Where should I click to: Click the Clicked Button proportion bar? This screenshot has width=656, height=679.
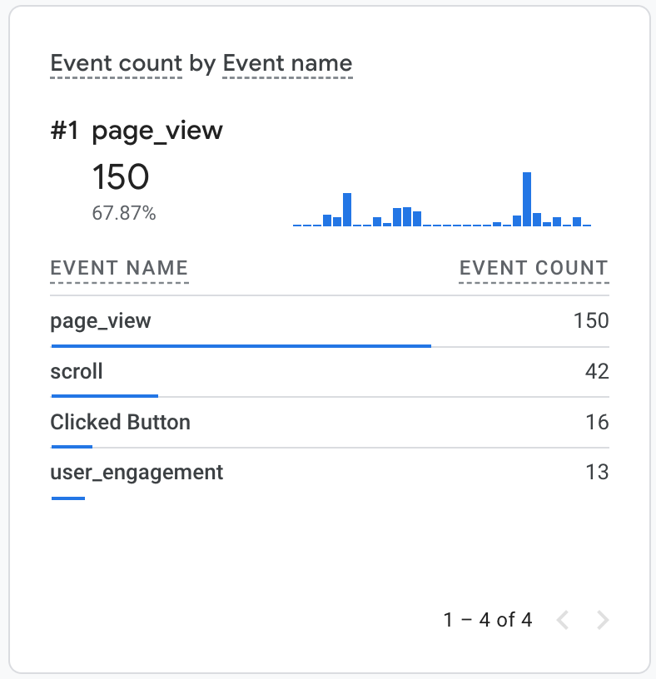pyautogui.click(x=72, y=447)
